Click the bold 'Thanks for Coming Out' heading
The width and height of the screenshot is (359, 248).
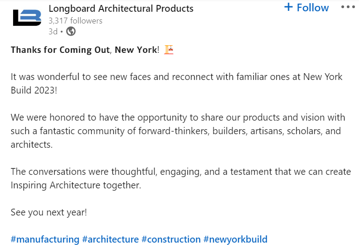pyautogui.click(x=60, y=50)
